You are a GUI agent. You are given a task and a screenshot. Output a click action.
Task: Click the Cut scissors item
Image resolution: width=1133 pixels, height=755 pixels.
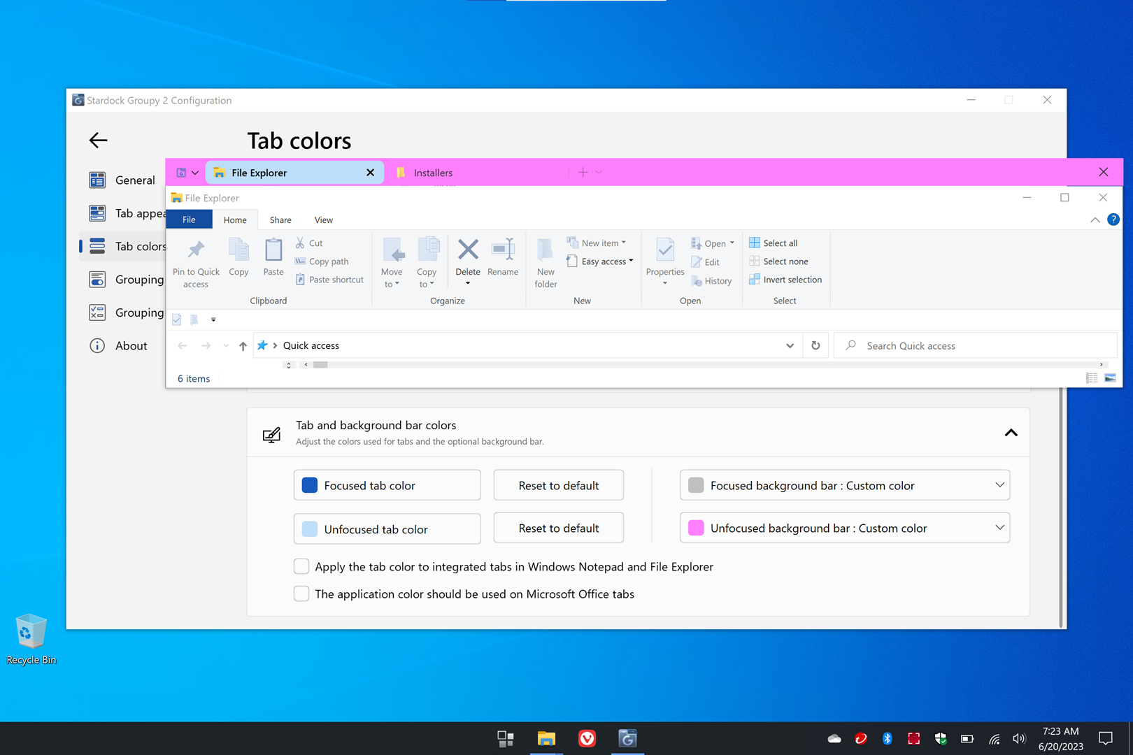coord(308,243)
